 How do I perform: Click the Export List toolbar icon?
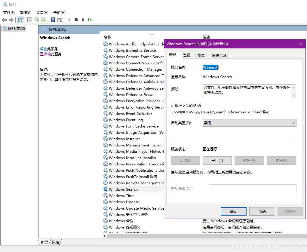tap(44, 20)
